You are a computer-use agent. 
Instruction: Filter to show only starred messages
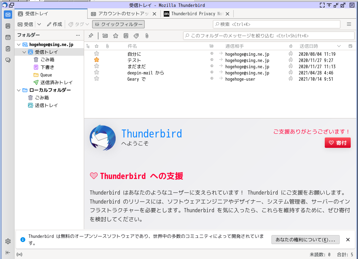coord(116,36)
